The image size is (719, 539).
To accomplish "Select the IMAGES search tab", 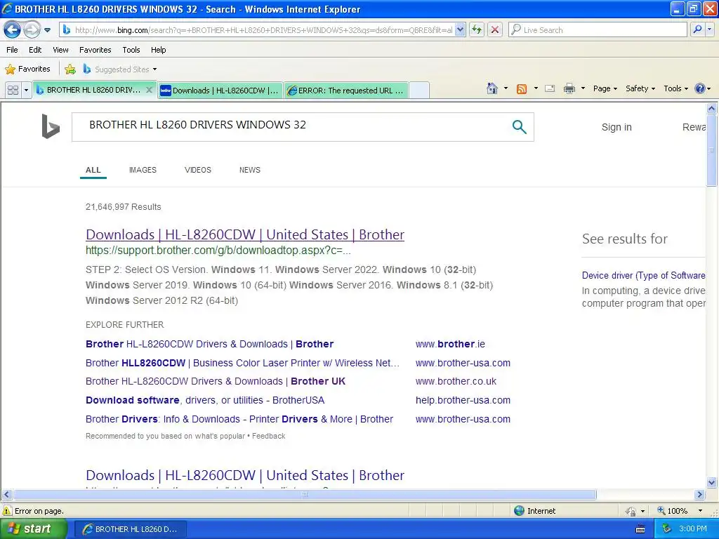I will (x=143, y=170).
